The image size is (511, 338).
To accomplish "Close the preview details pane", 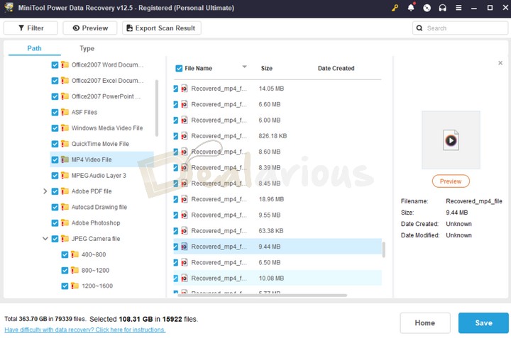I will [x=500, y=63].
